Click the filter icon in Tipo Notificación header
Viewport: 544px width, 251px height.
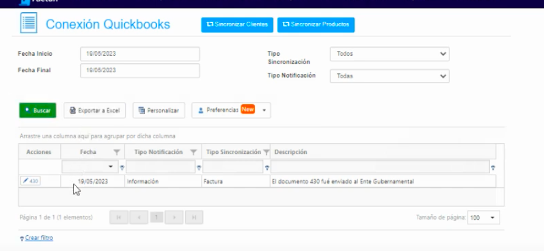tap(194, 152)
